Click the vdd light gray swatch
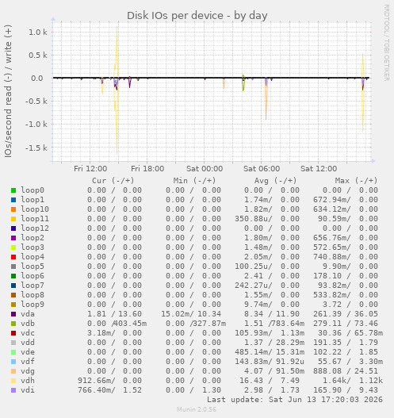Image resolution: width=394 pixels, height=418 pixels. click(13, 343)
